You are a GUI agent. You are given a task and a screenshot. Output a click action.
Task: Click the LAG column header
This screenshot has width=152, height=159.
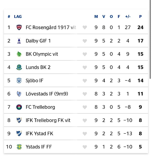pyautogui.click(x=18, y=17)
